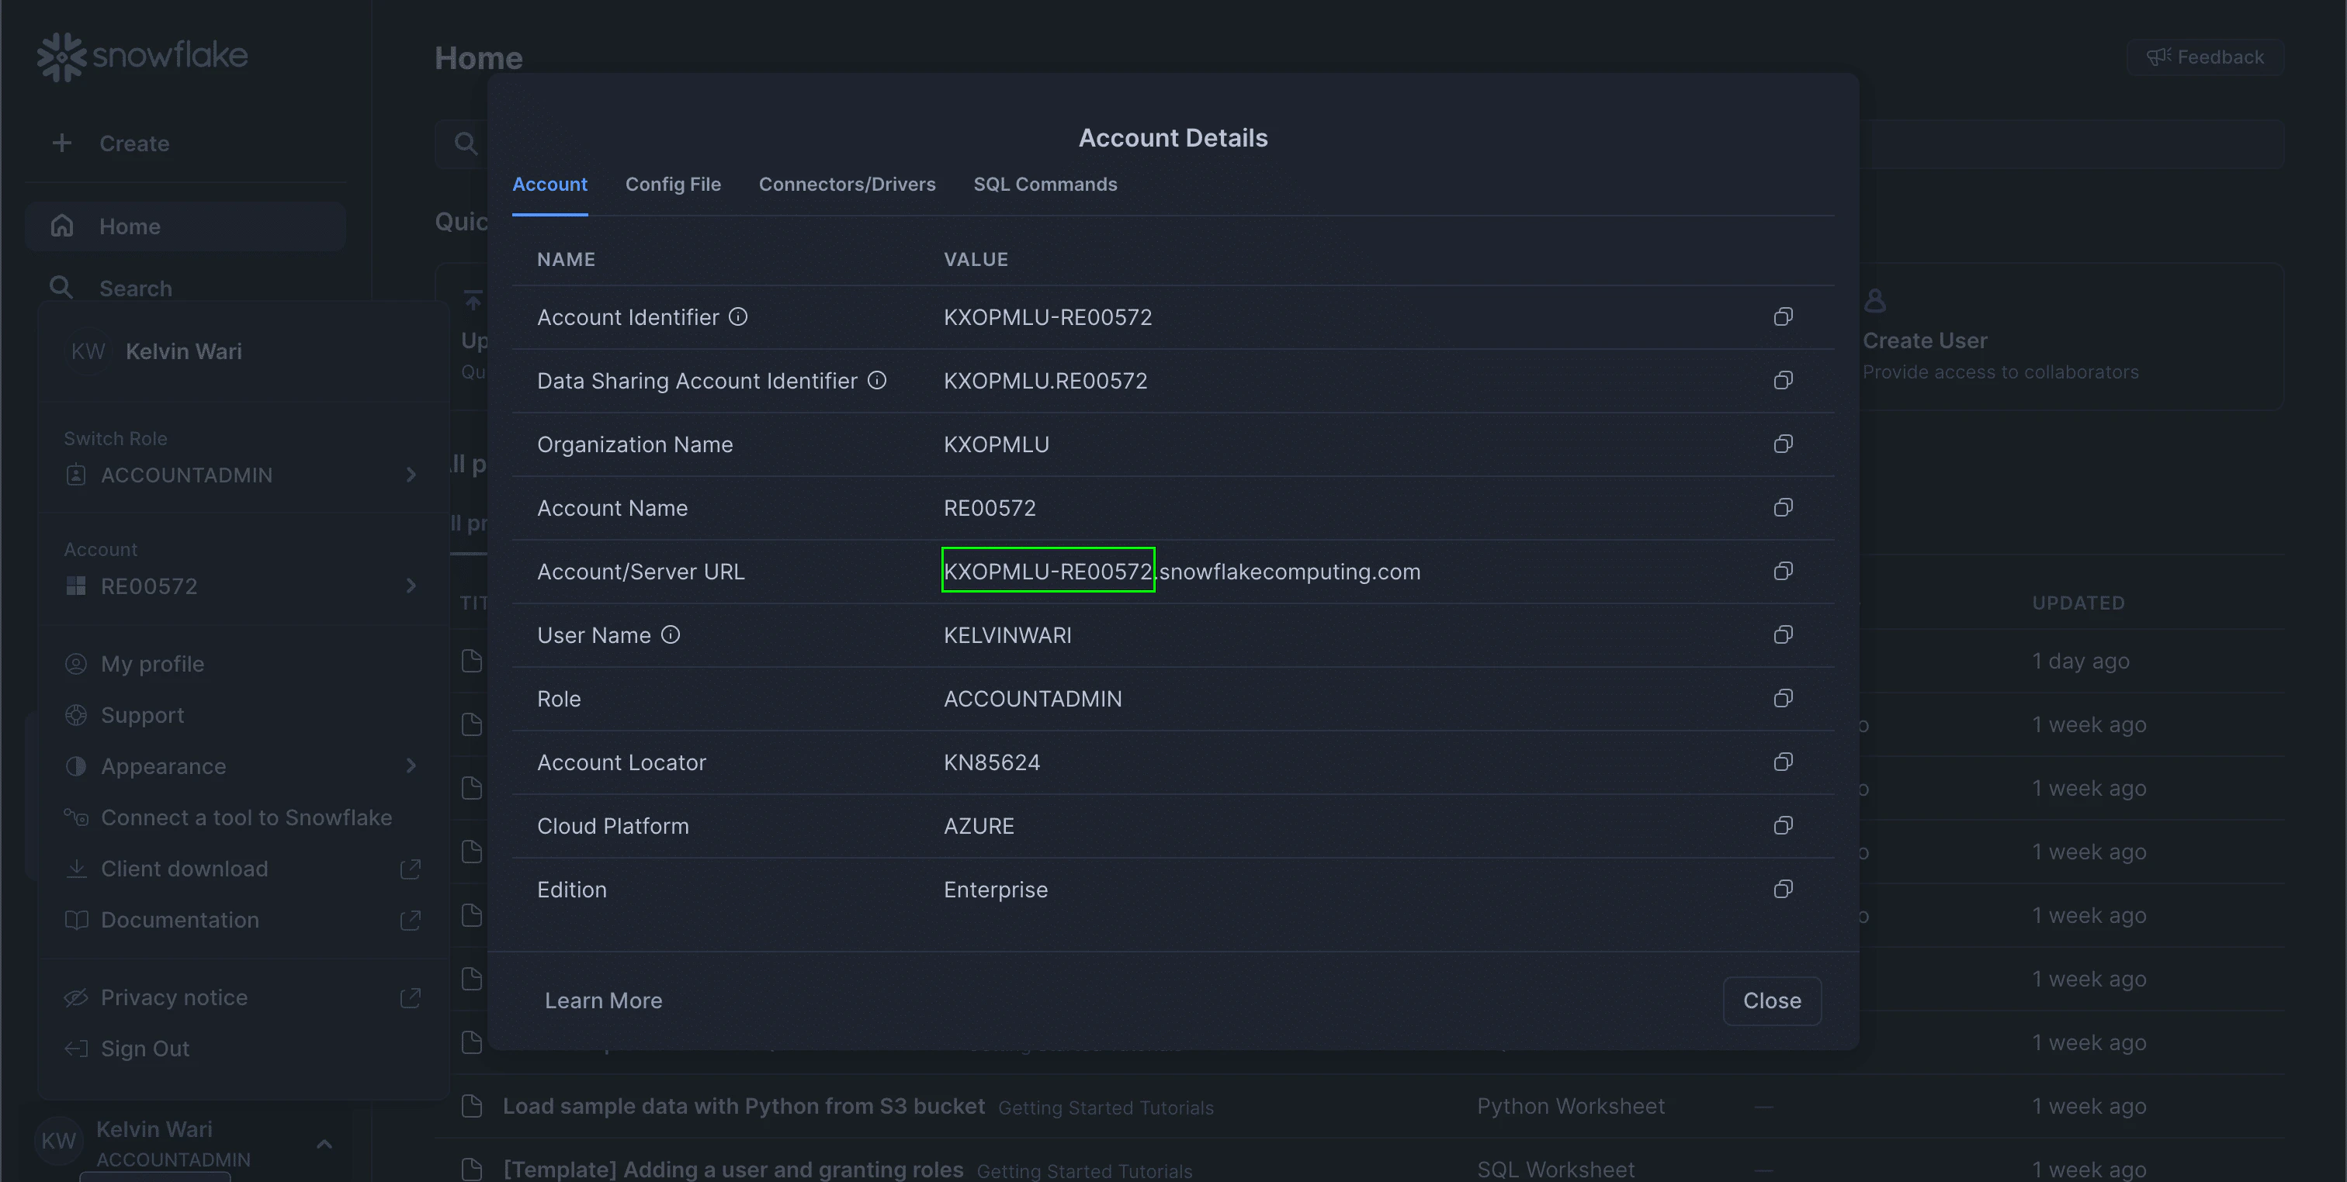Click the Learn More link

(603, 1001)
